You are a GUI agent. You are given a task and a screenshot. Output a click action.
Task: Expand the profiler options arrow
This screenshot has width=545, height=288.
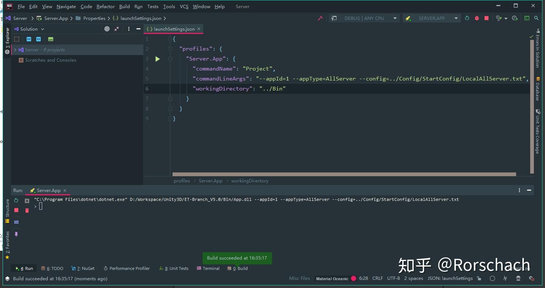pyautogui.click(x=506, y=18)
